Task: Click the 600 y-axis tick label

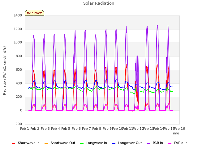Action: click(19, 70)
